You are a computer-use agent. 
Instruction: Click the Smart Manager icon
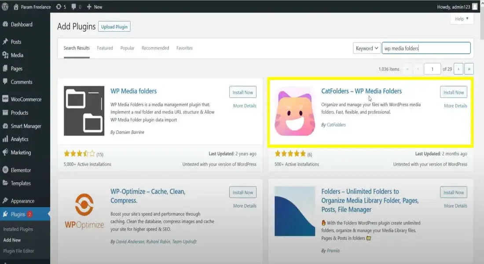tap(5, 126)
